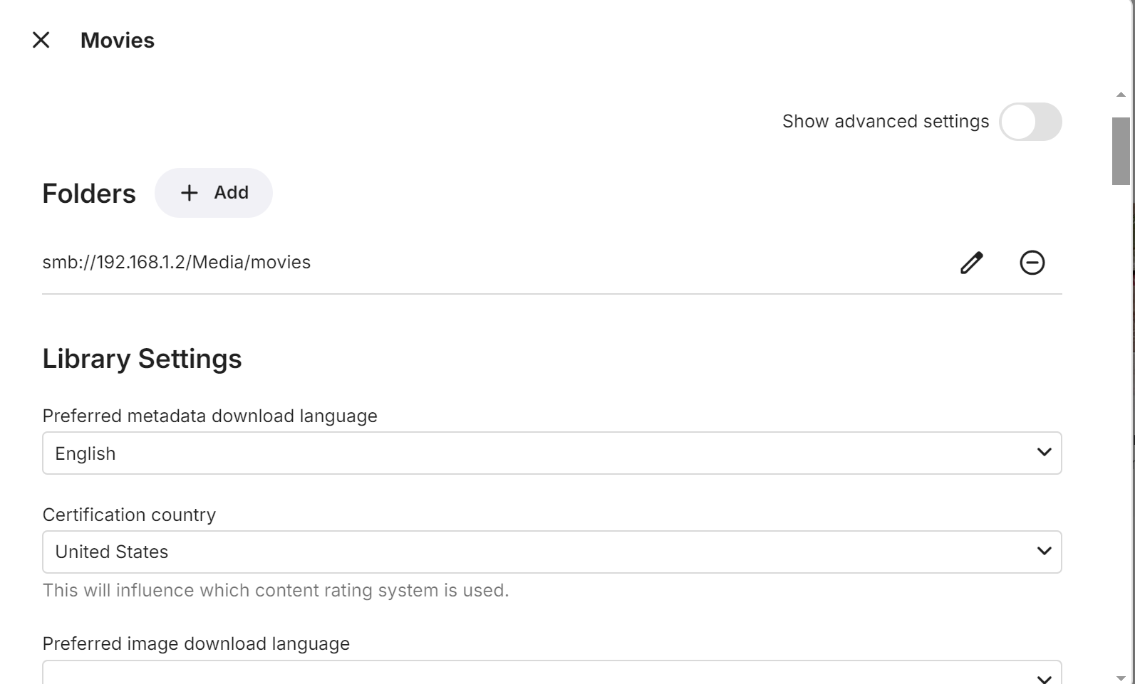Click the Library Settings heading
This screenshot has width=1135, height=684.
point(142,359)
